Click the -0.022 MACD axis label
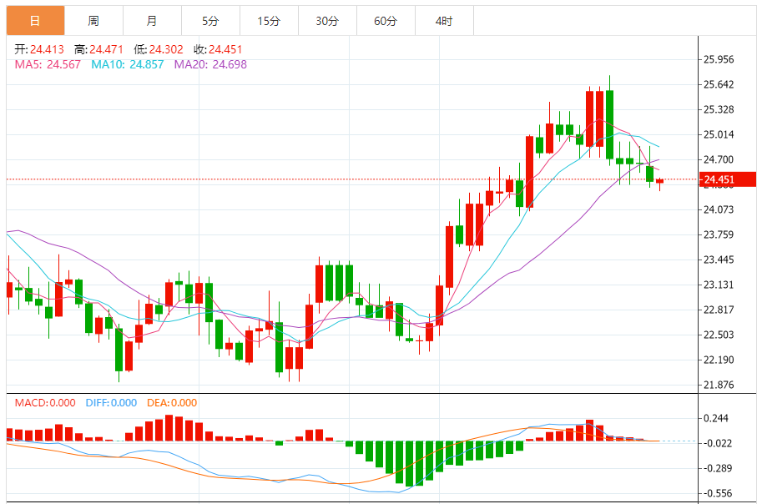The width and height of the screenshot is (762, 504). click(x=718, y=443)
